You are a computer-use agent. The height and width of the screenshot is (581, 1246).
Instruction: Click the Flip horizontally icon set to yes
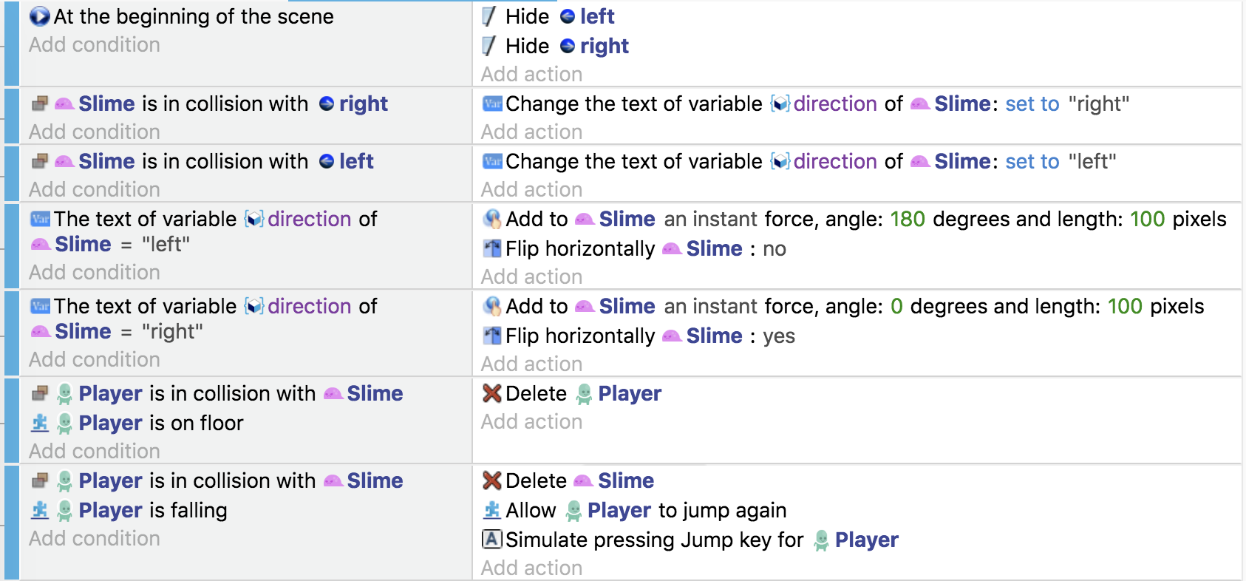tap(492, 336)
